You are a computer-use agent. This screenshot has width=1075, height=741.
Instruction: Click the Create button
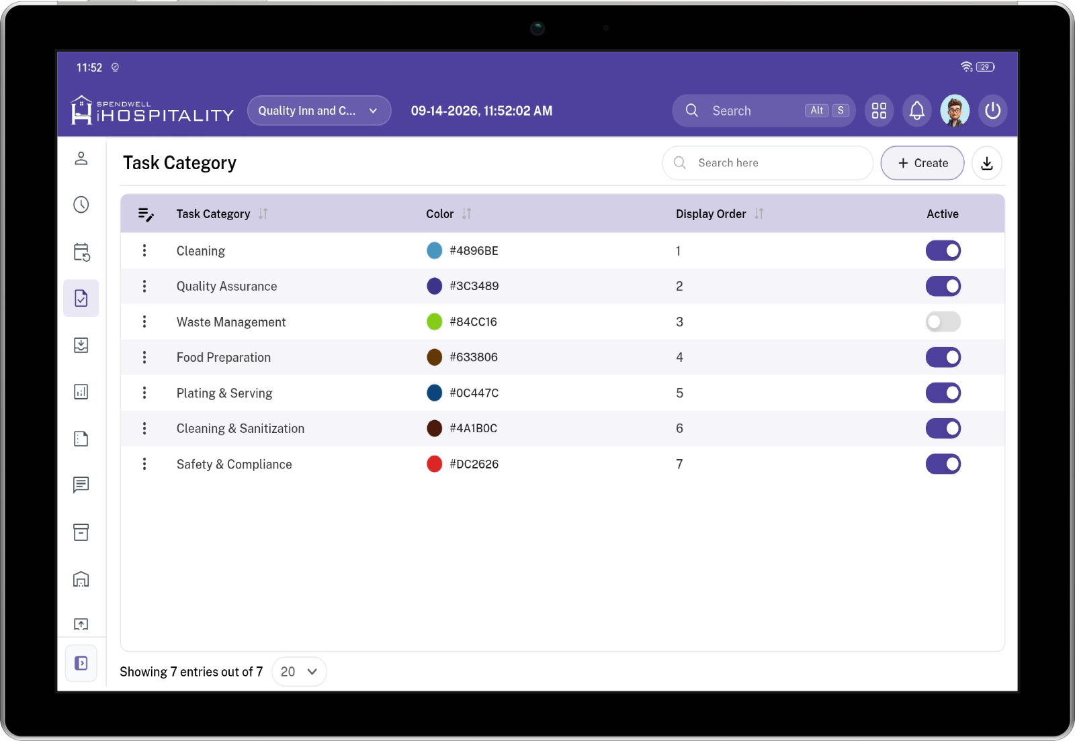(x=922, y=163)
